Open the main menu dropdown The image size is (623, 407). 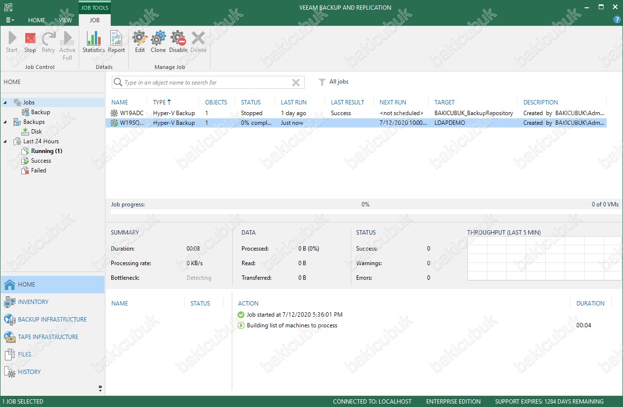(10, 20)
